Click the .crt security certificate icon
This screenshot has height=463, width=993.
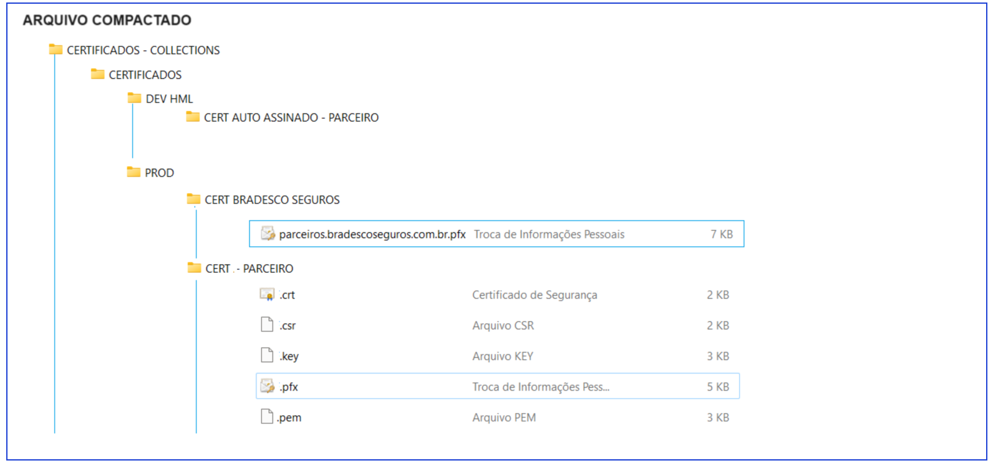267,295
